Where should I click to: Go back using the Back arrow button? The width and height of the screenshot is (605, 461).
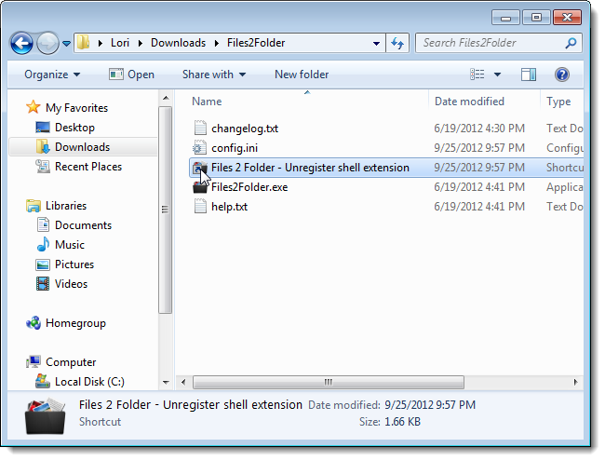pos(21,43)
